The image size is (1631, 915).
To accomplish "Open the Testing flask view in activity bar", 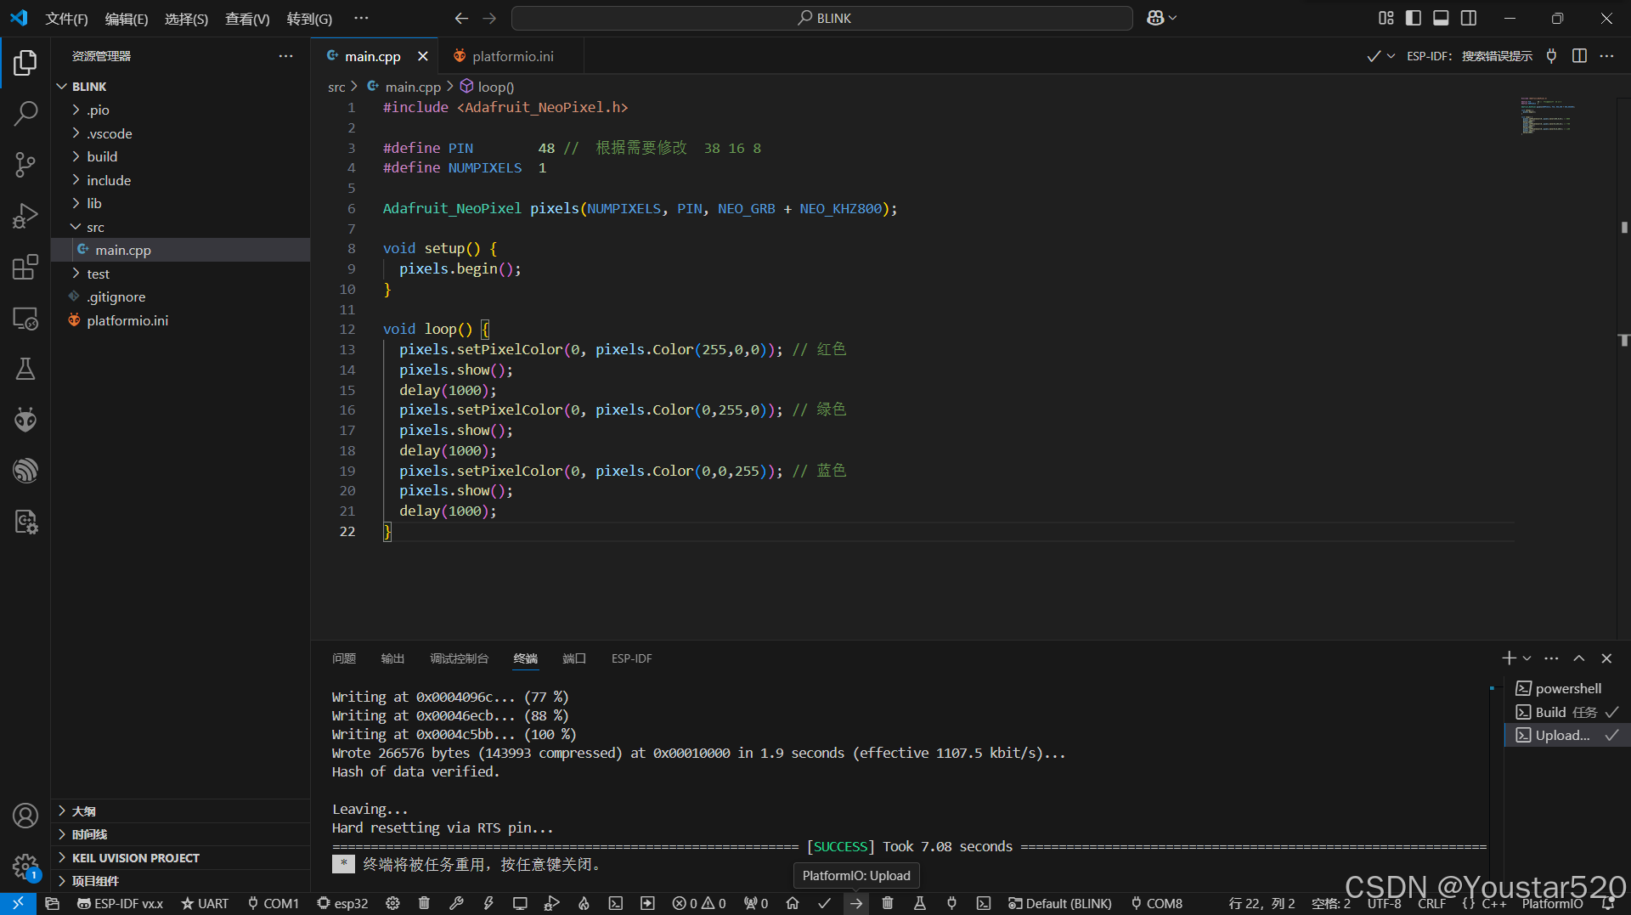I will tap(25, 369).
